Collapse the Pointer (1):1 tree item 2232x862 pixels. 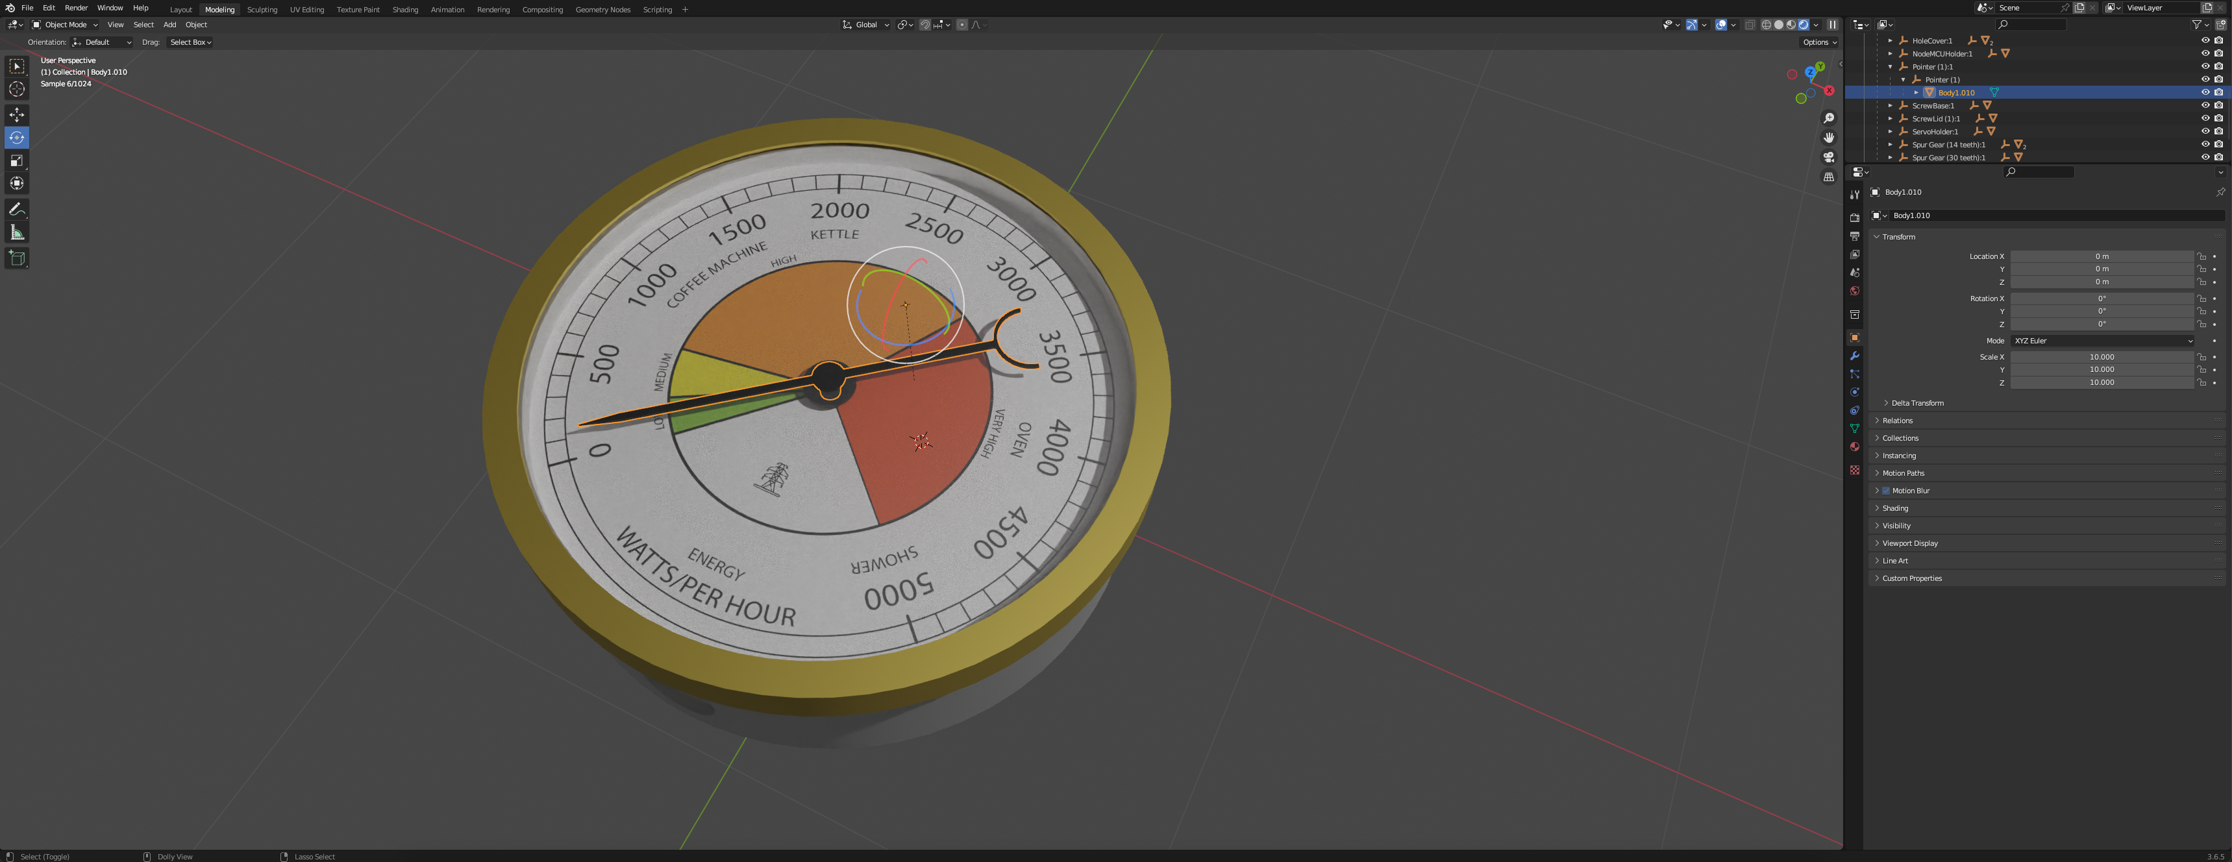pyautogui.click(x=1890, y=67)
